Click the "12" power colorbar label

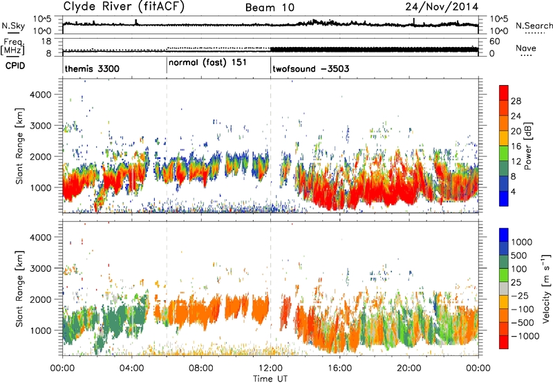point(516,162)
